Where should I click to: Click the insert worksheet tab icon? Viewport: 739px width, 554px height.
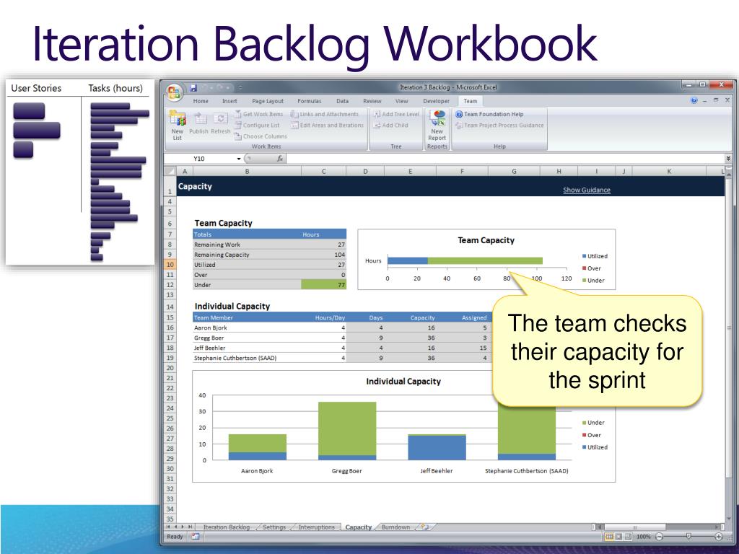(x=424, y=527)
